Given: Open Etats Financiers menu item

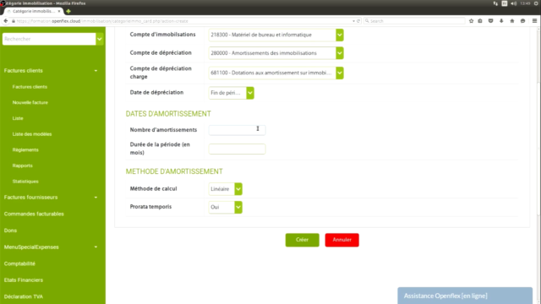Looking at the screenshot, I should click(24, 280).
